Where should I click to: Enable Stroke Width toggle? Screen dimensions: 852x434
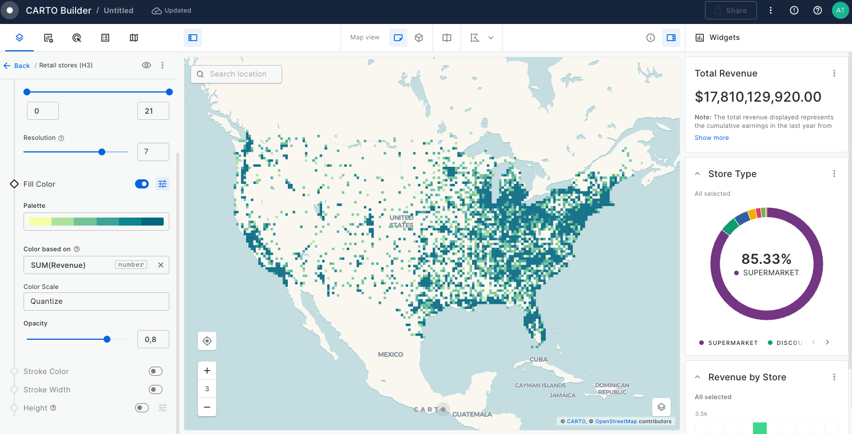pos(155,389)
